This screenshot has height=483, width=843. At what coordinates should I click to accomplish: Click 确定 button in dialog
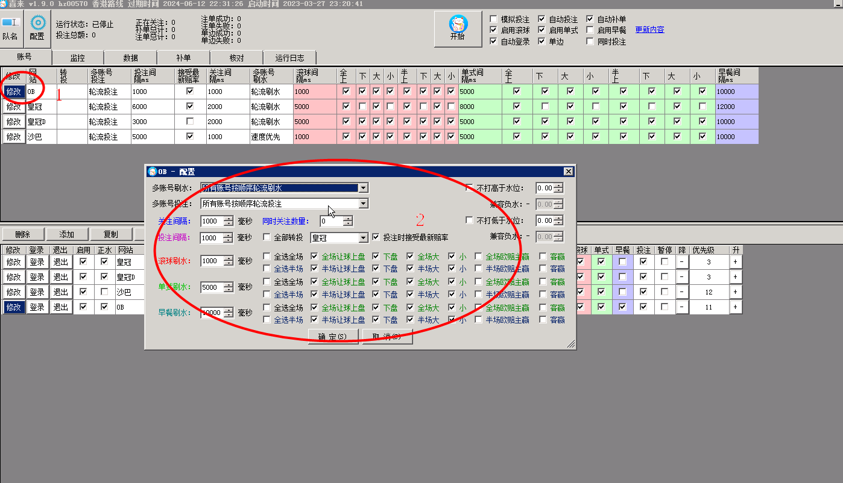pyautogui.click(x=333, y=337)
